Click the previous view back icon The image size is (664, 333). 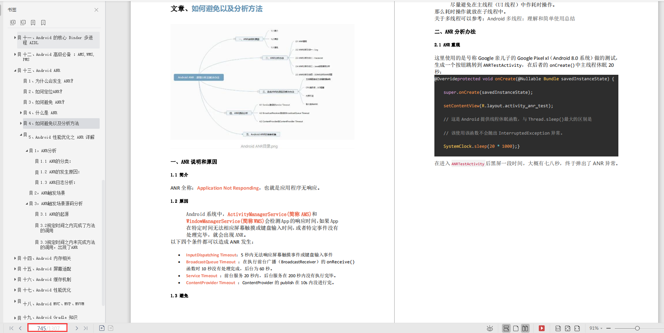click(102, 328)
